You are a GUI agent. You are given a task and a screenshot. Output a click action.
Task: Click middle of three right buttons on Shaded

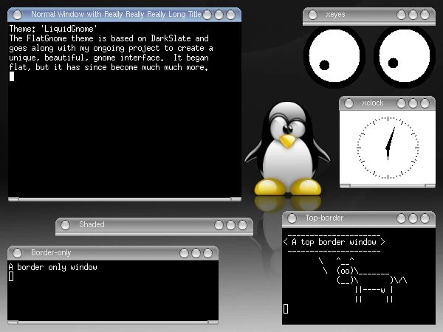tap(231, 225)
